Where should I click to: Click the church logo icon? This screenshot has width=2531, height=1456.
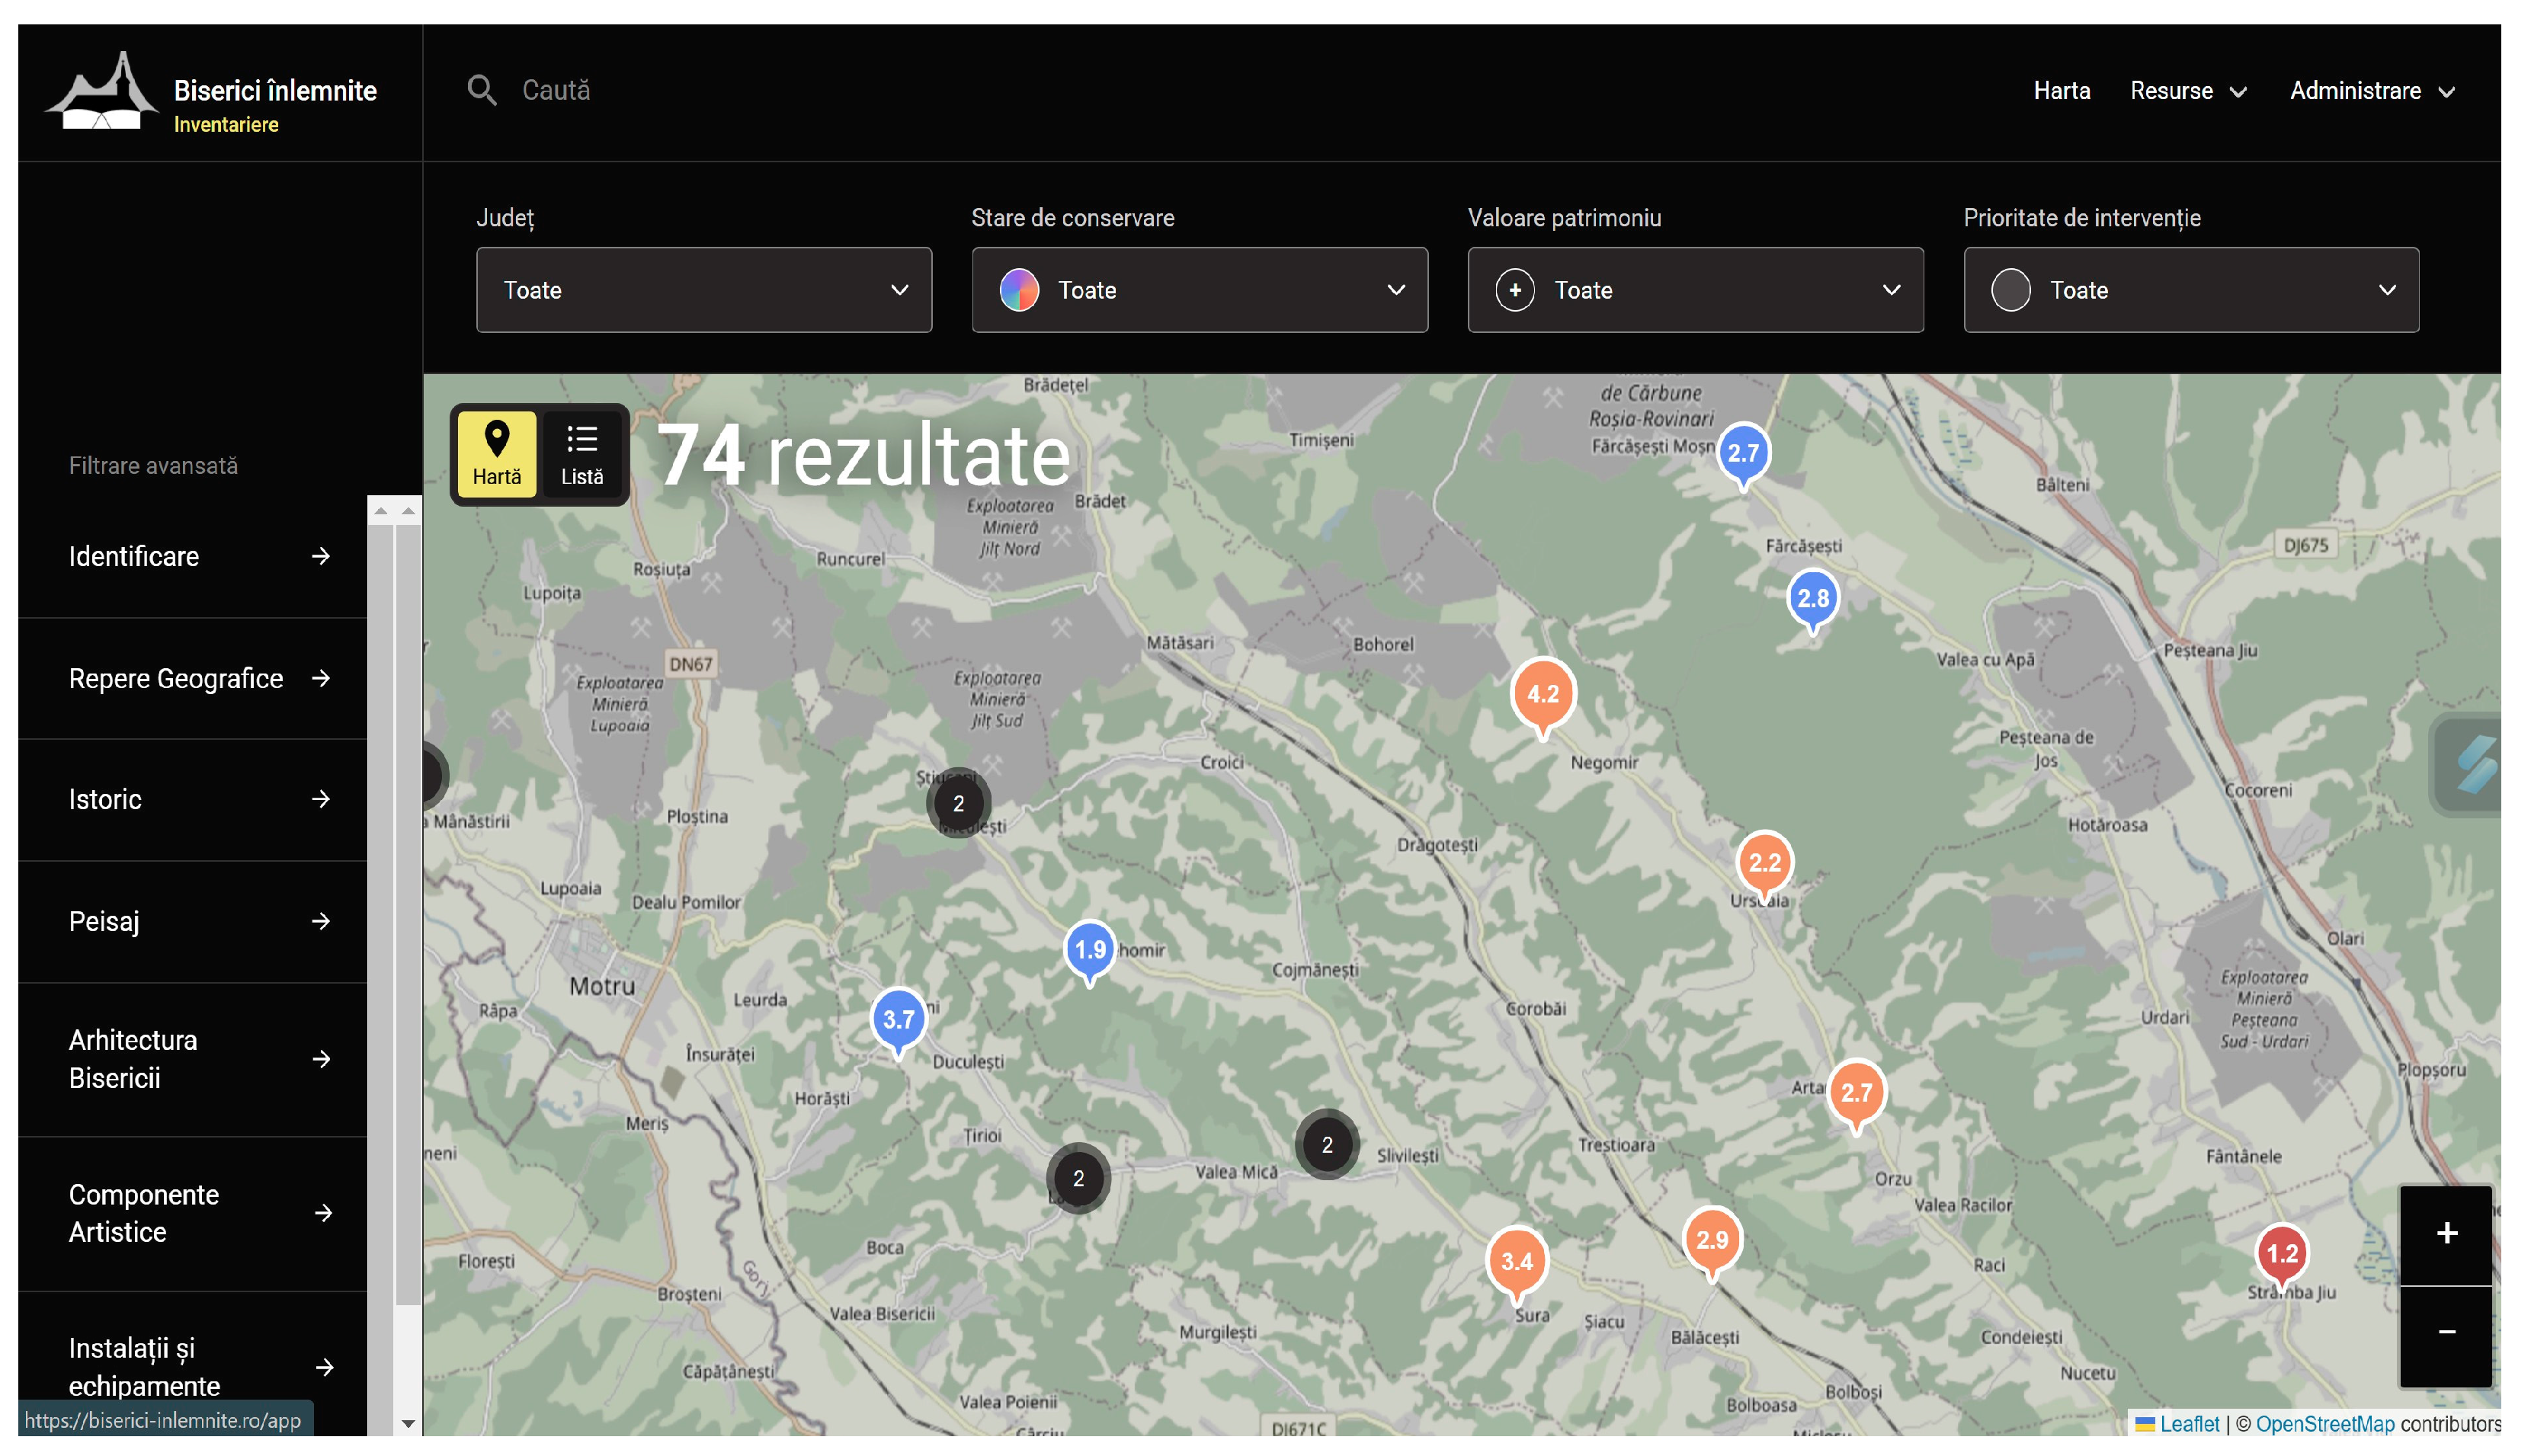point(102,92)
